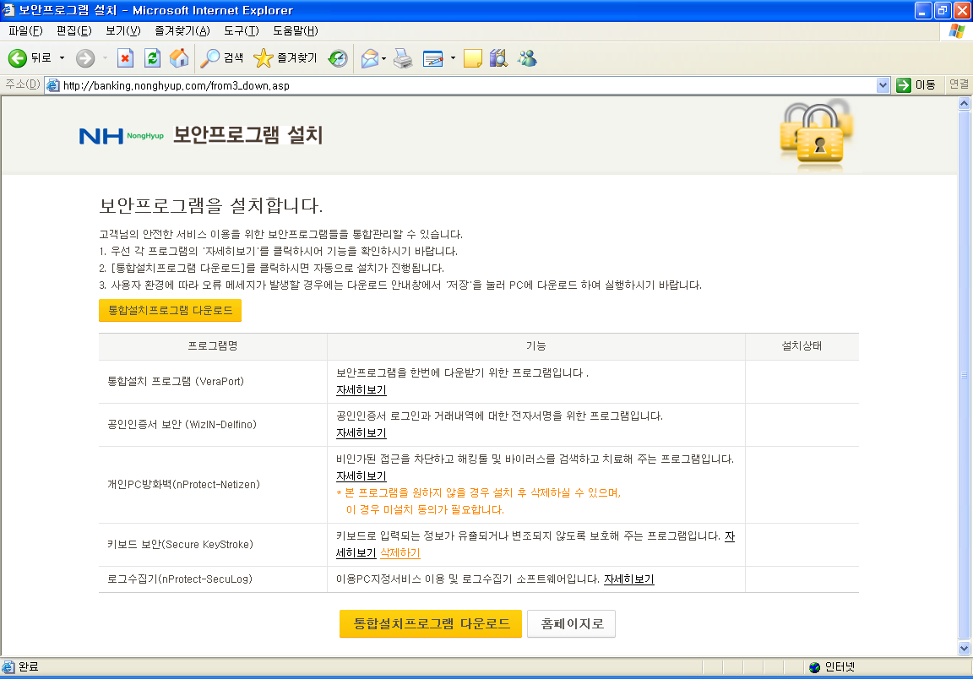Open 자세히보기 link for WizIN-Delfino row
973x685 pixels.
coord(361,433)
